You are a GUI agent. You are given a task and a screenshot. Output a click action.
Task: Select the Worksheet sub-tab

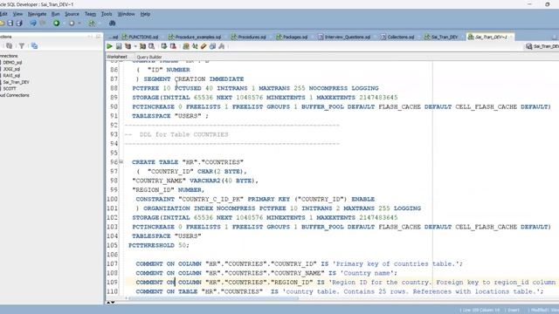point(116,57)
